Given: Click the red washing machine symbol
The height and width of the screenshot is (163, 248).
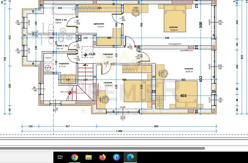Looking at the screenshot, I should coord(47,67).
